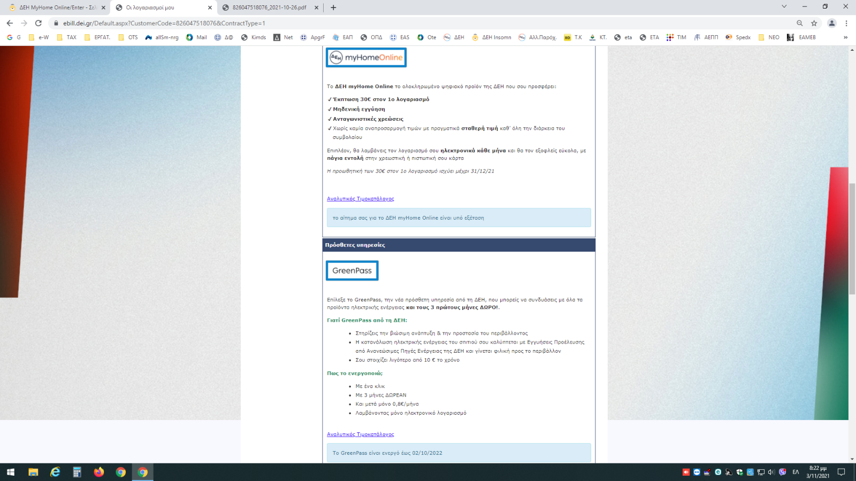Viewport: 856px width, 481px height.
Task: Open the T.K bookmark
Action: [573, 37]
